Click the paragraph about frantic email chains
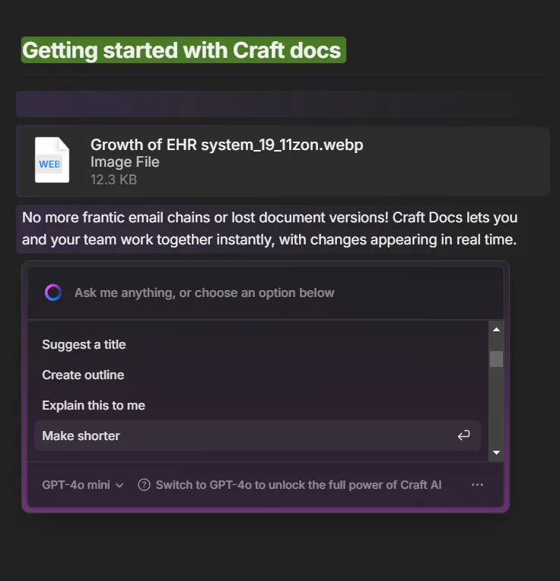The height and width of the screenshot is (581, 560). coord(270,228)
